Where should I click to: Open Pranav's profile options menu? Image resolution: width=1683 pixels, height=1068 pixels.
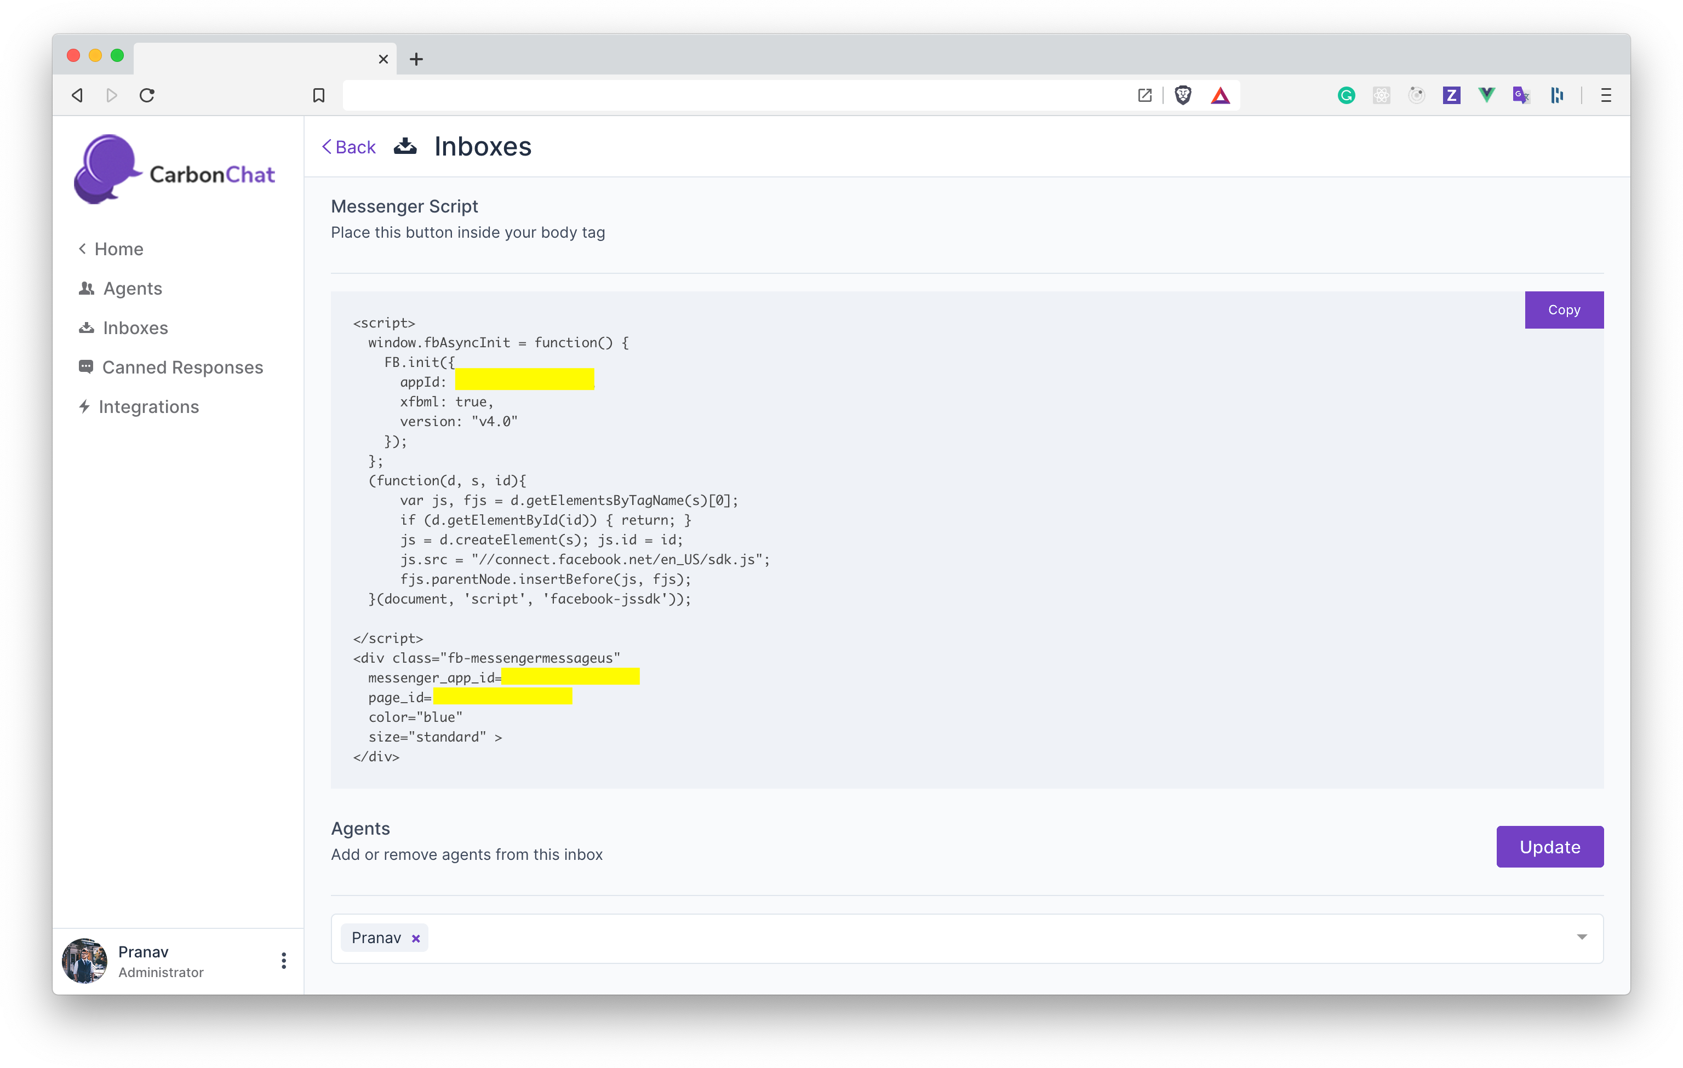coord(283,961)
